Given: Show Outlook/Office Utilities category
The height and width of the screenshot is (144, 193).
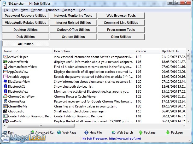Looking at the screenshot, I should click(x=73, y=30).
